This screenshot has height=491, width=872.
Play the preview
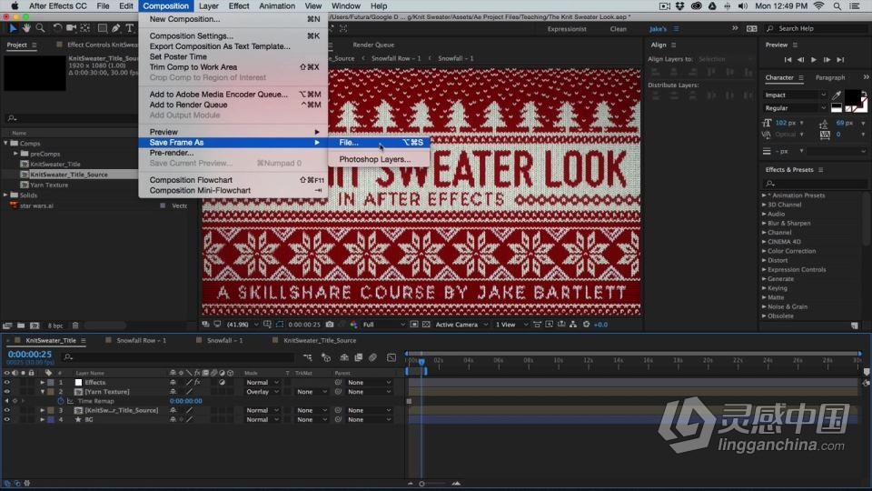pyautogui.click(x=814, y=60)
